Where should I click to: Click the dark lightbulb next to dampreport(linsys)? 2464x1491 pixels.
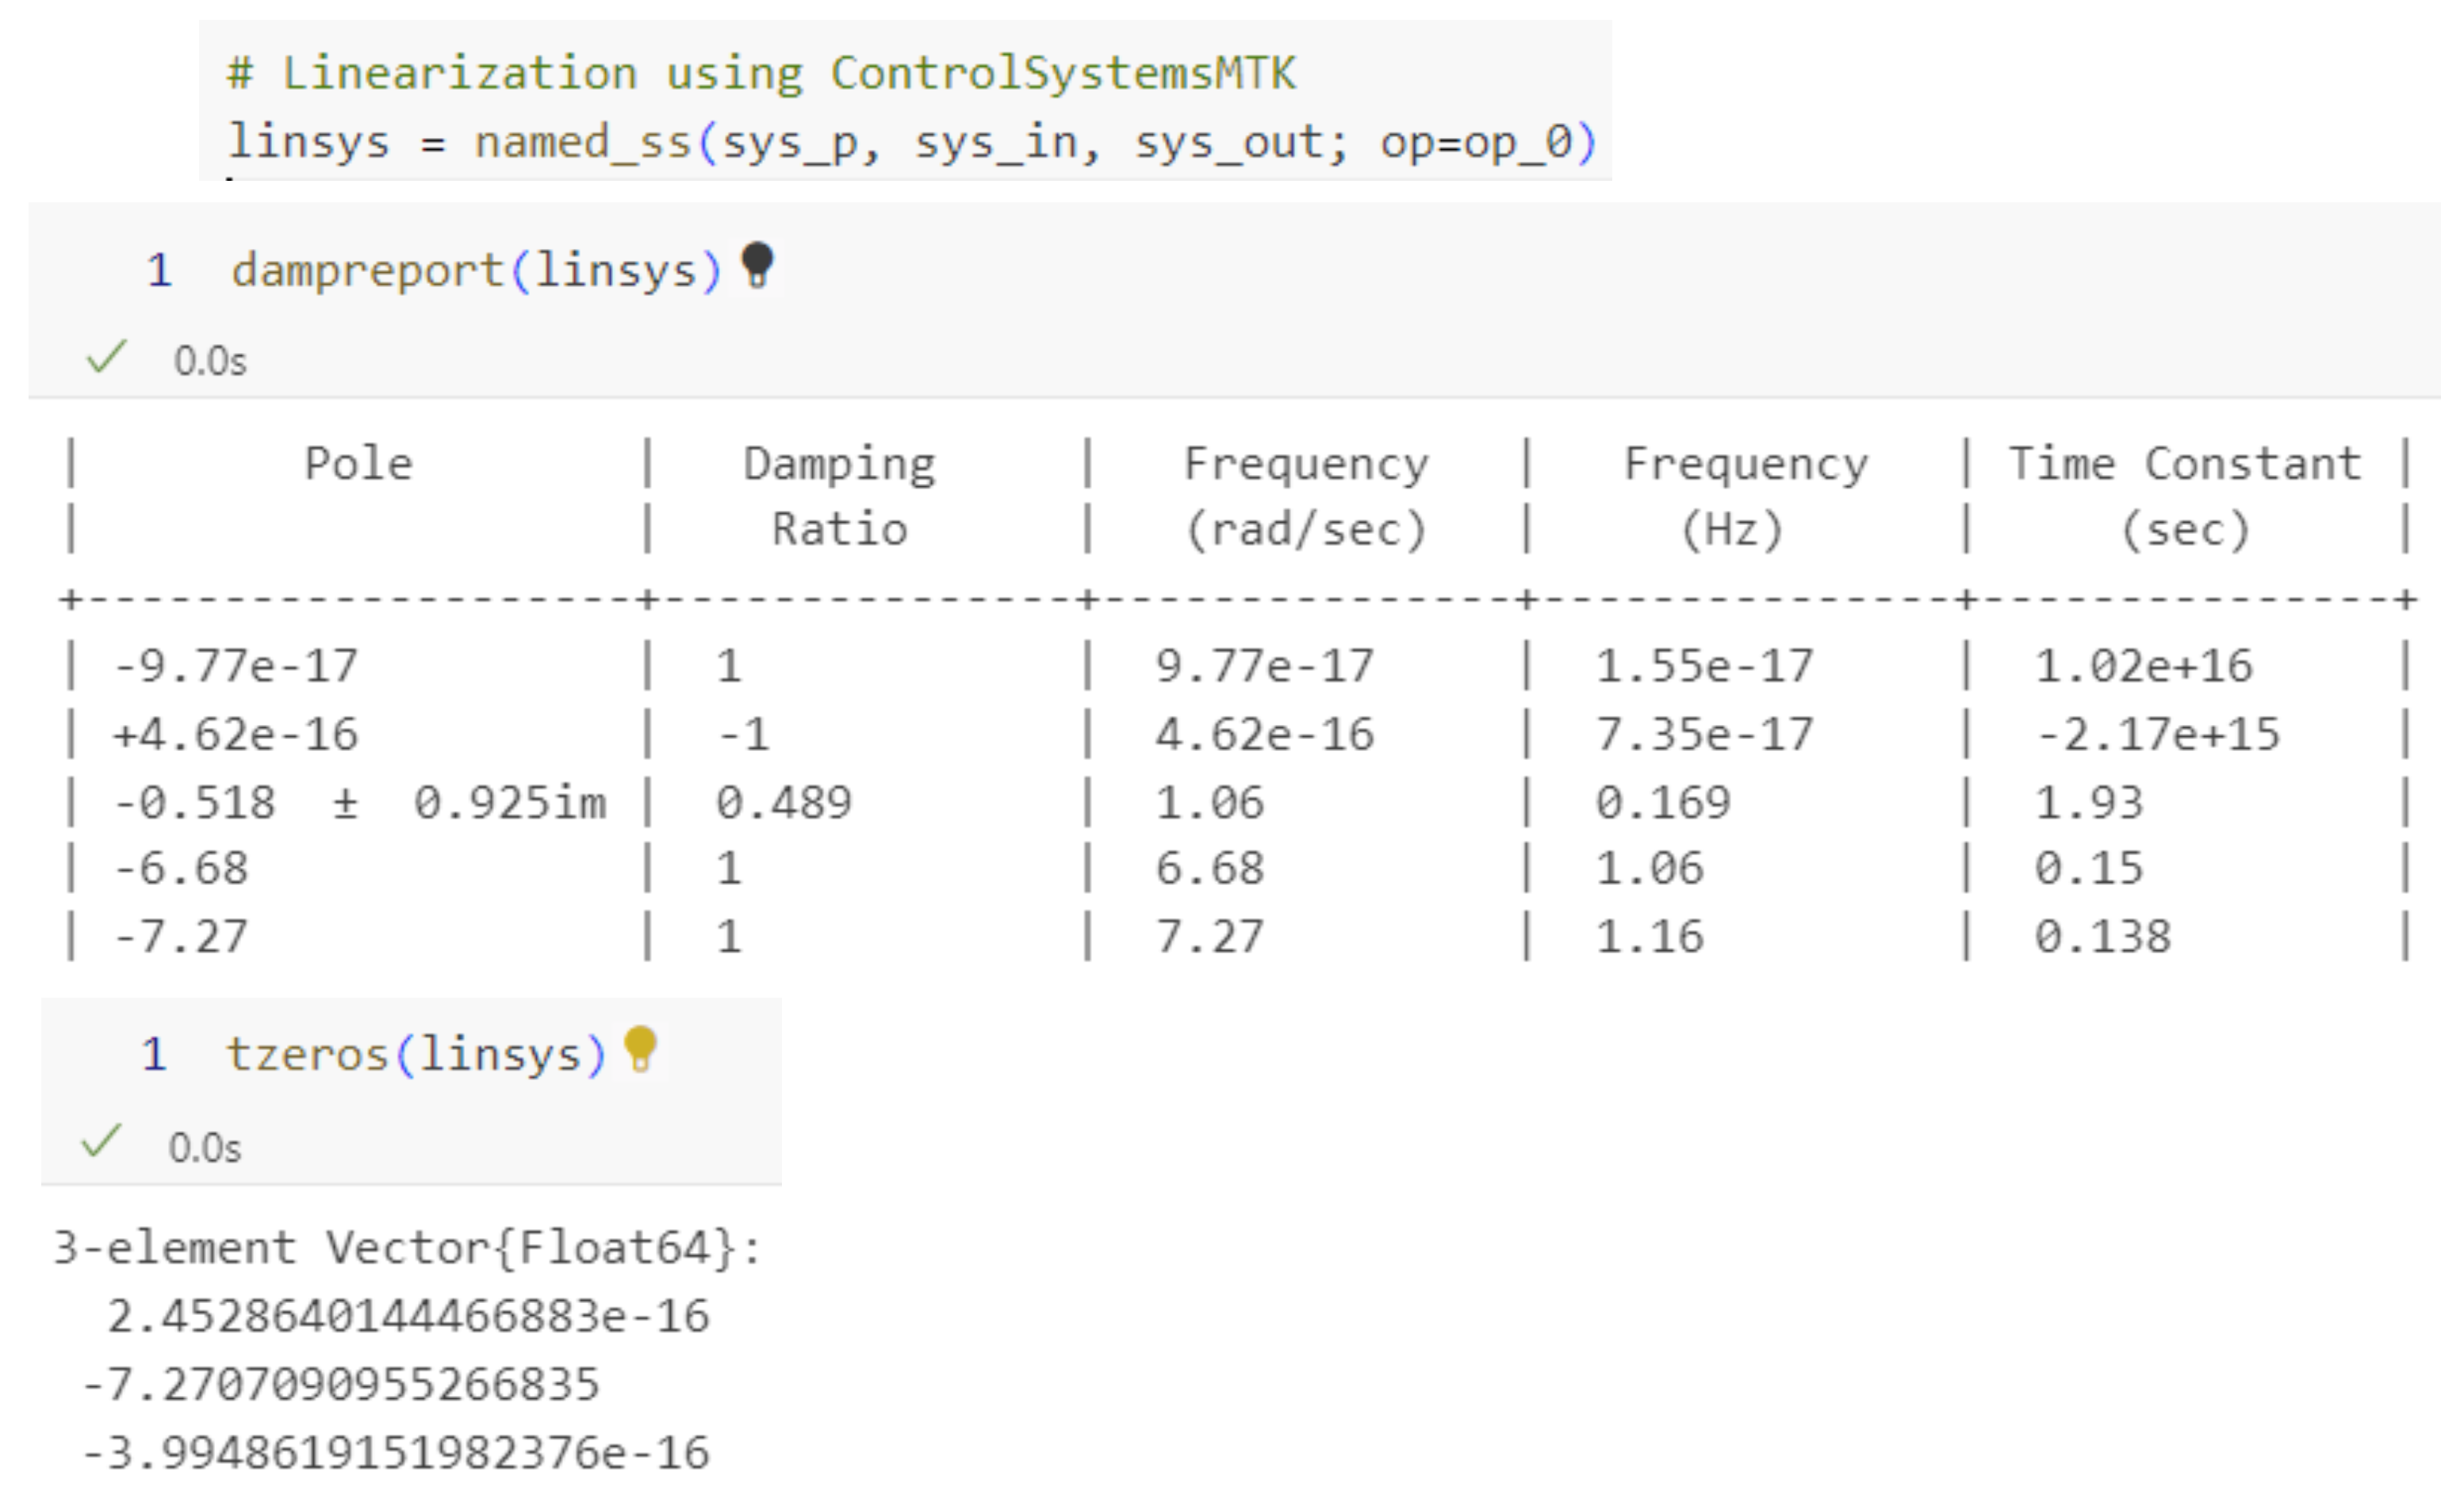(757, 265)
